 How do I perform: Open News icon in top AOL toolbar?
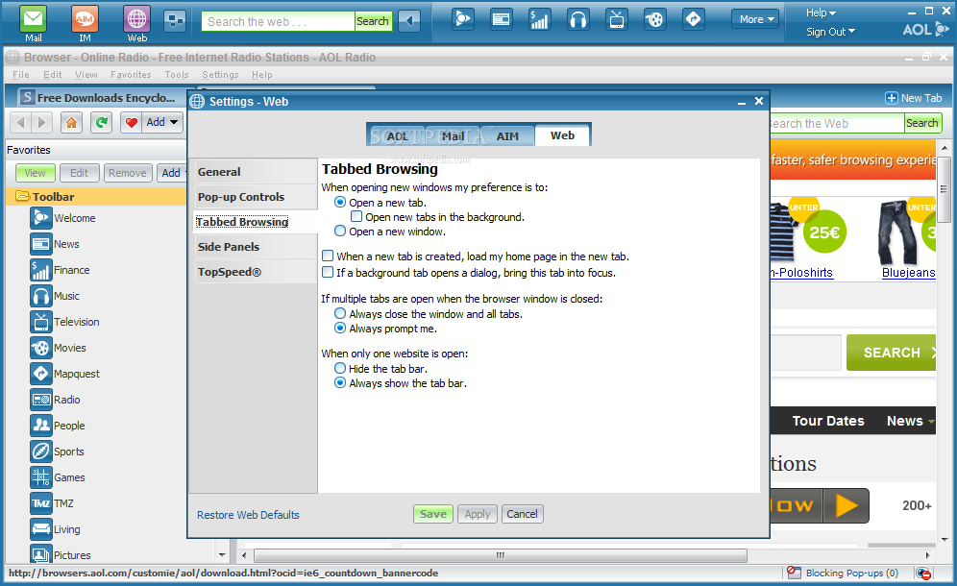pyautogui.click(x=502, y=19)
